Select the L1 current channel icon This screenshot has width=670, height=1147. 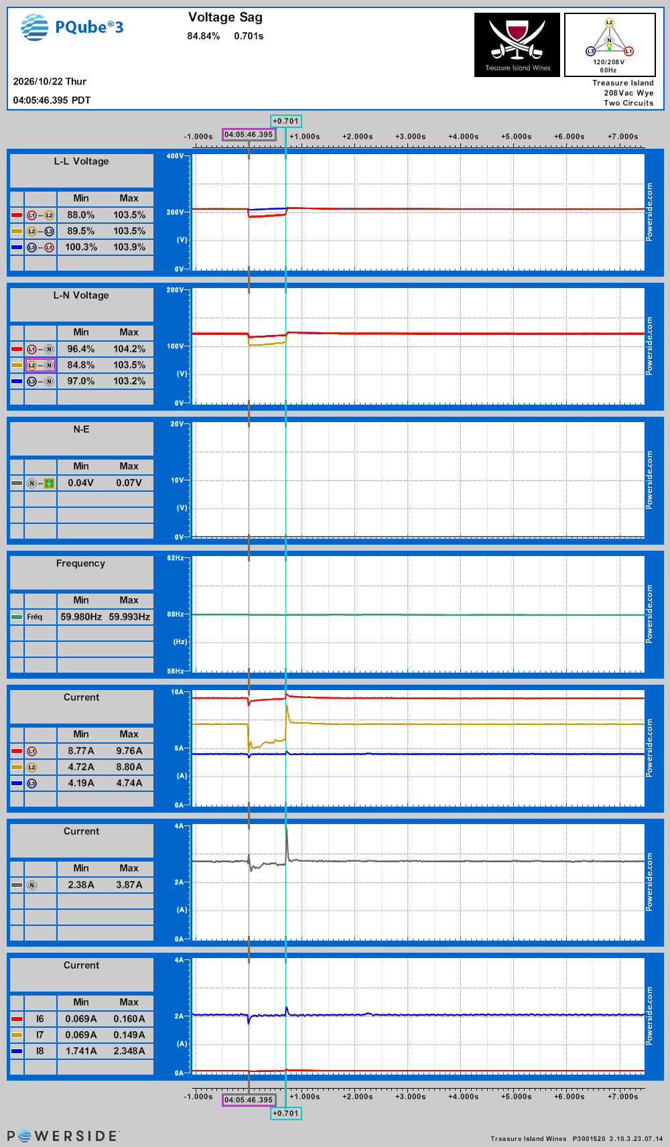click(x=31, y=751)
